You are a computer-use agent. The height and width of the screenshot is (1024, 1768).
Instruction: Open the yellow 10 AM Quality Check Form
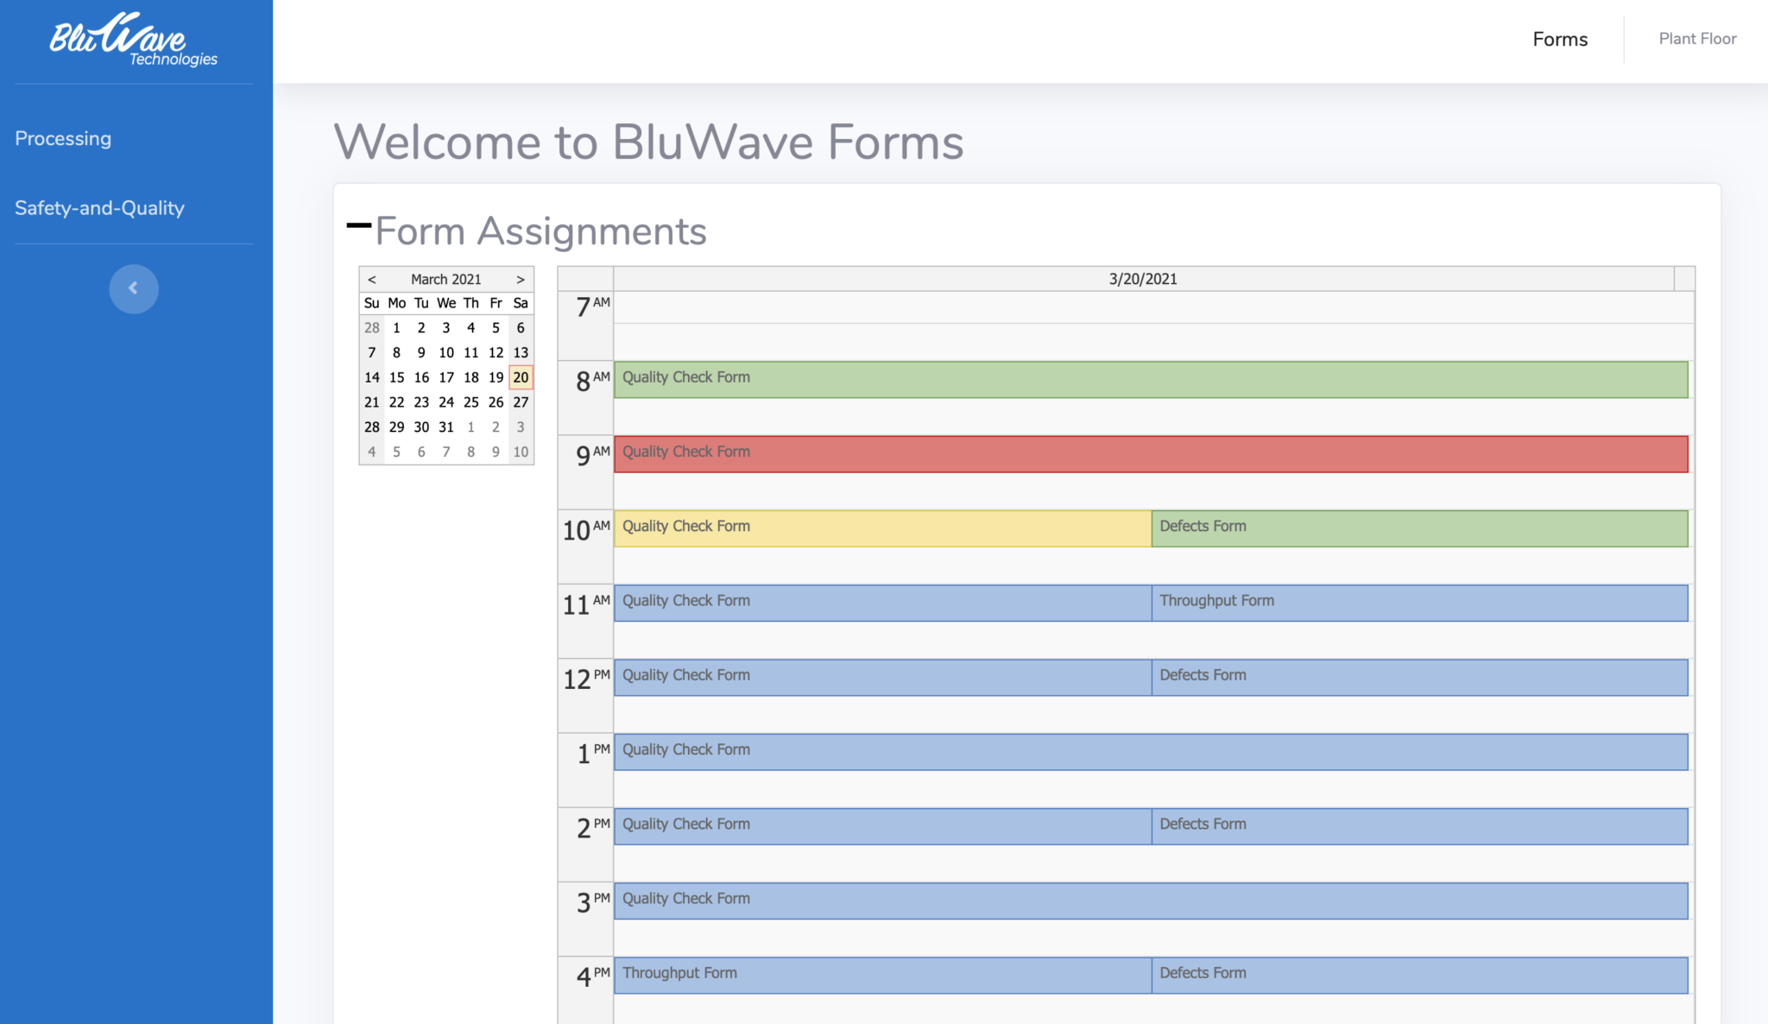tap(881, 528)
